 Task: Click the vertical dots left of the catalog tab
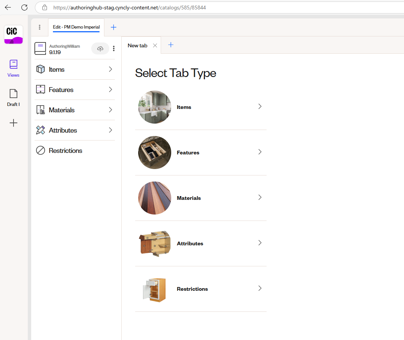39,27
